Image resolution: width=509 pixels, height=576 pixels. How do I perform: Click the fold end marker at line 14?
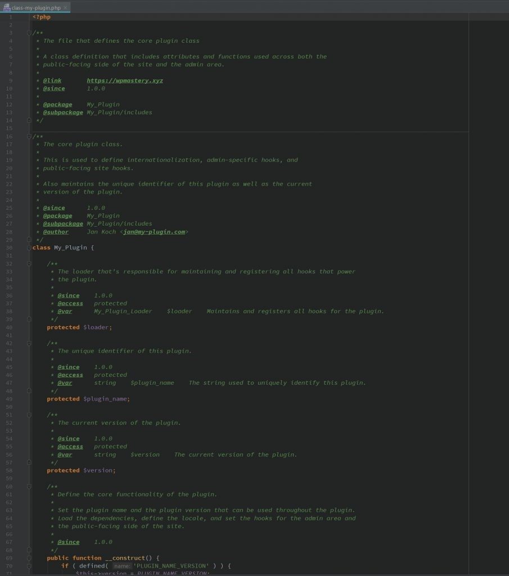click(29, 120)
